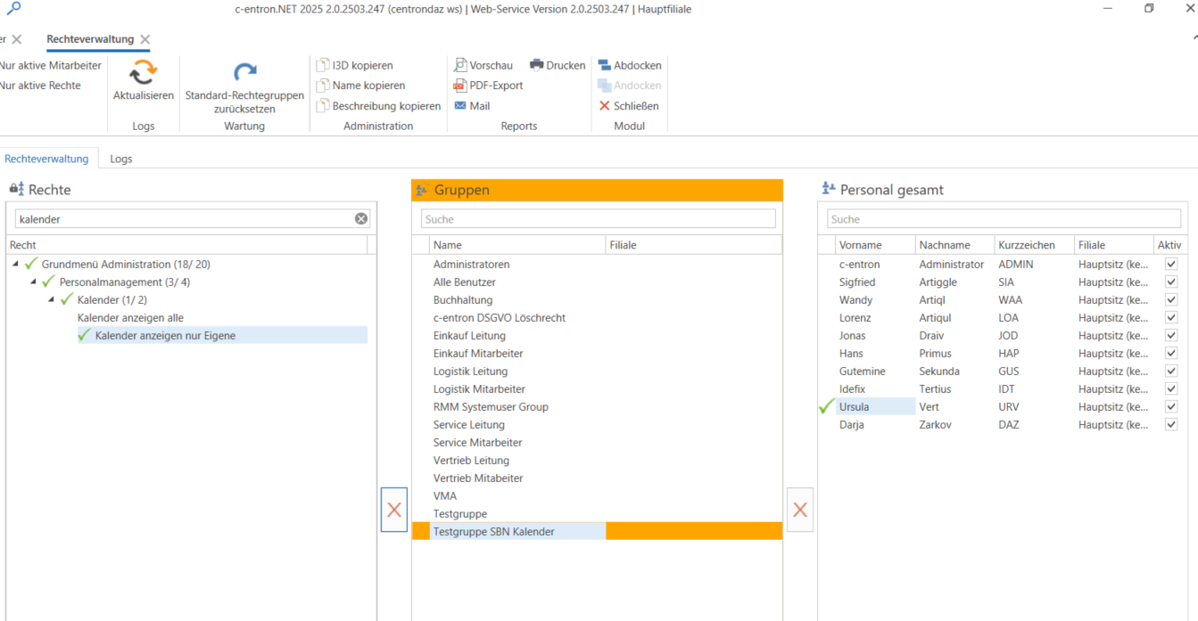The image size is (1198, 621).
Task: Select the Administratoren group row
Action: click(471, 264)
